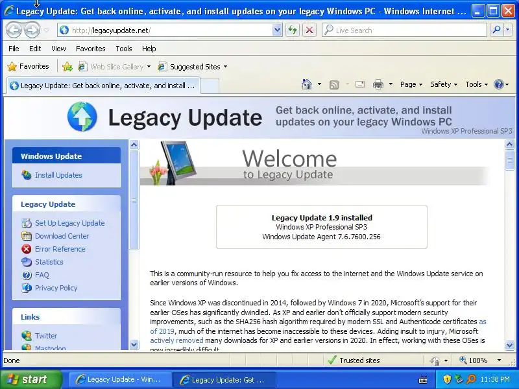519x389 pixels.
Task: Click the Windows start button
Action: [30, 379]
